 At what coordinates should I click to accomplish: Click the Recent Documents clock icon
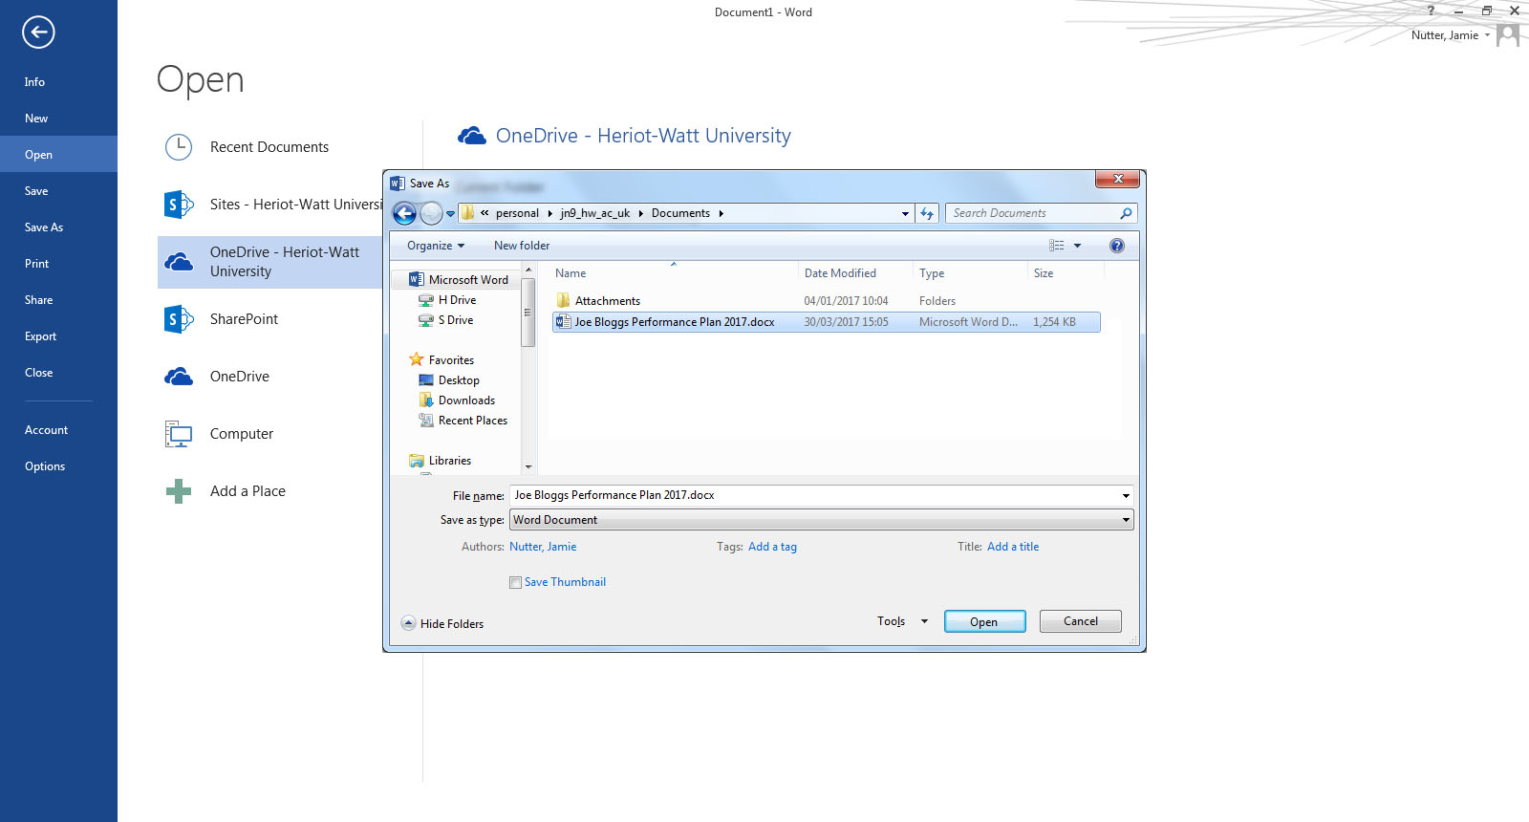[x=179, y=146]
